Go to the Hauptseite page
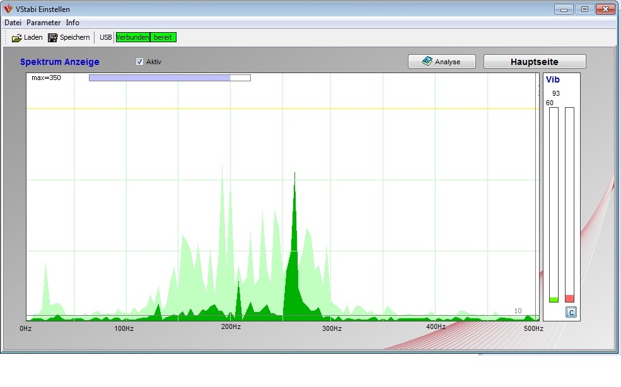The image size is (621, 387). 534,62
